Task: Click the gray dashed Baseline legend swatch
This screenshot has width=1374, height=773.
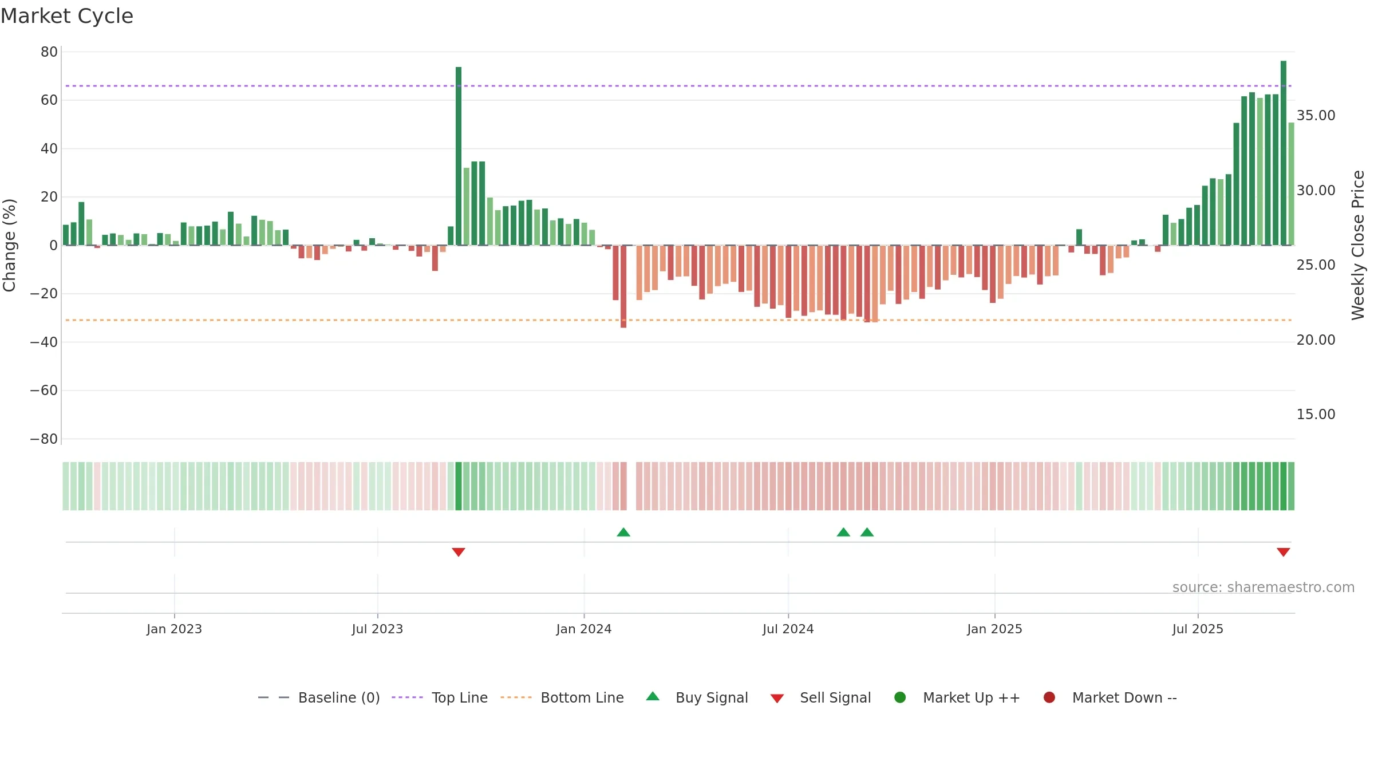Action: click(274, 697)
